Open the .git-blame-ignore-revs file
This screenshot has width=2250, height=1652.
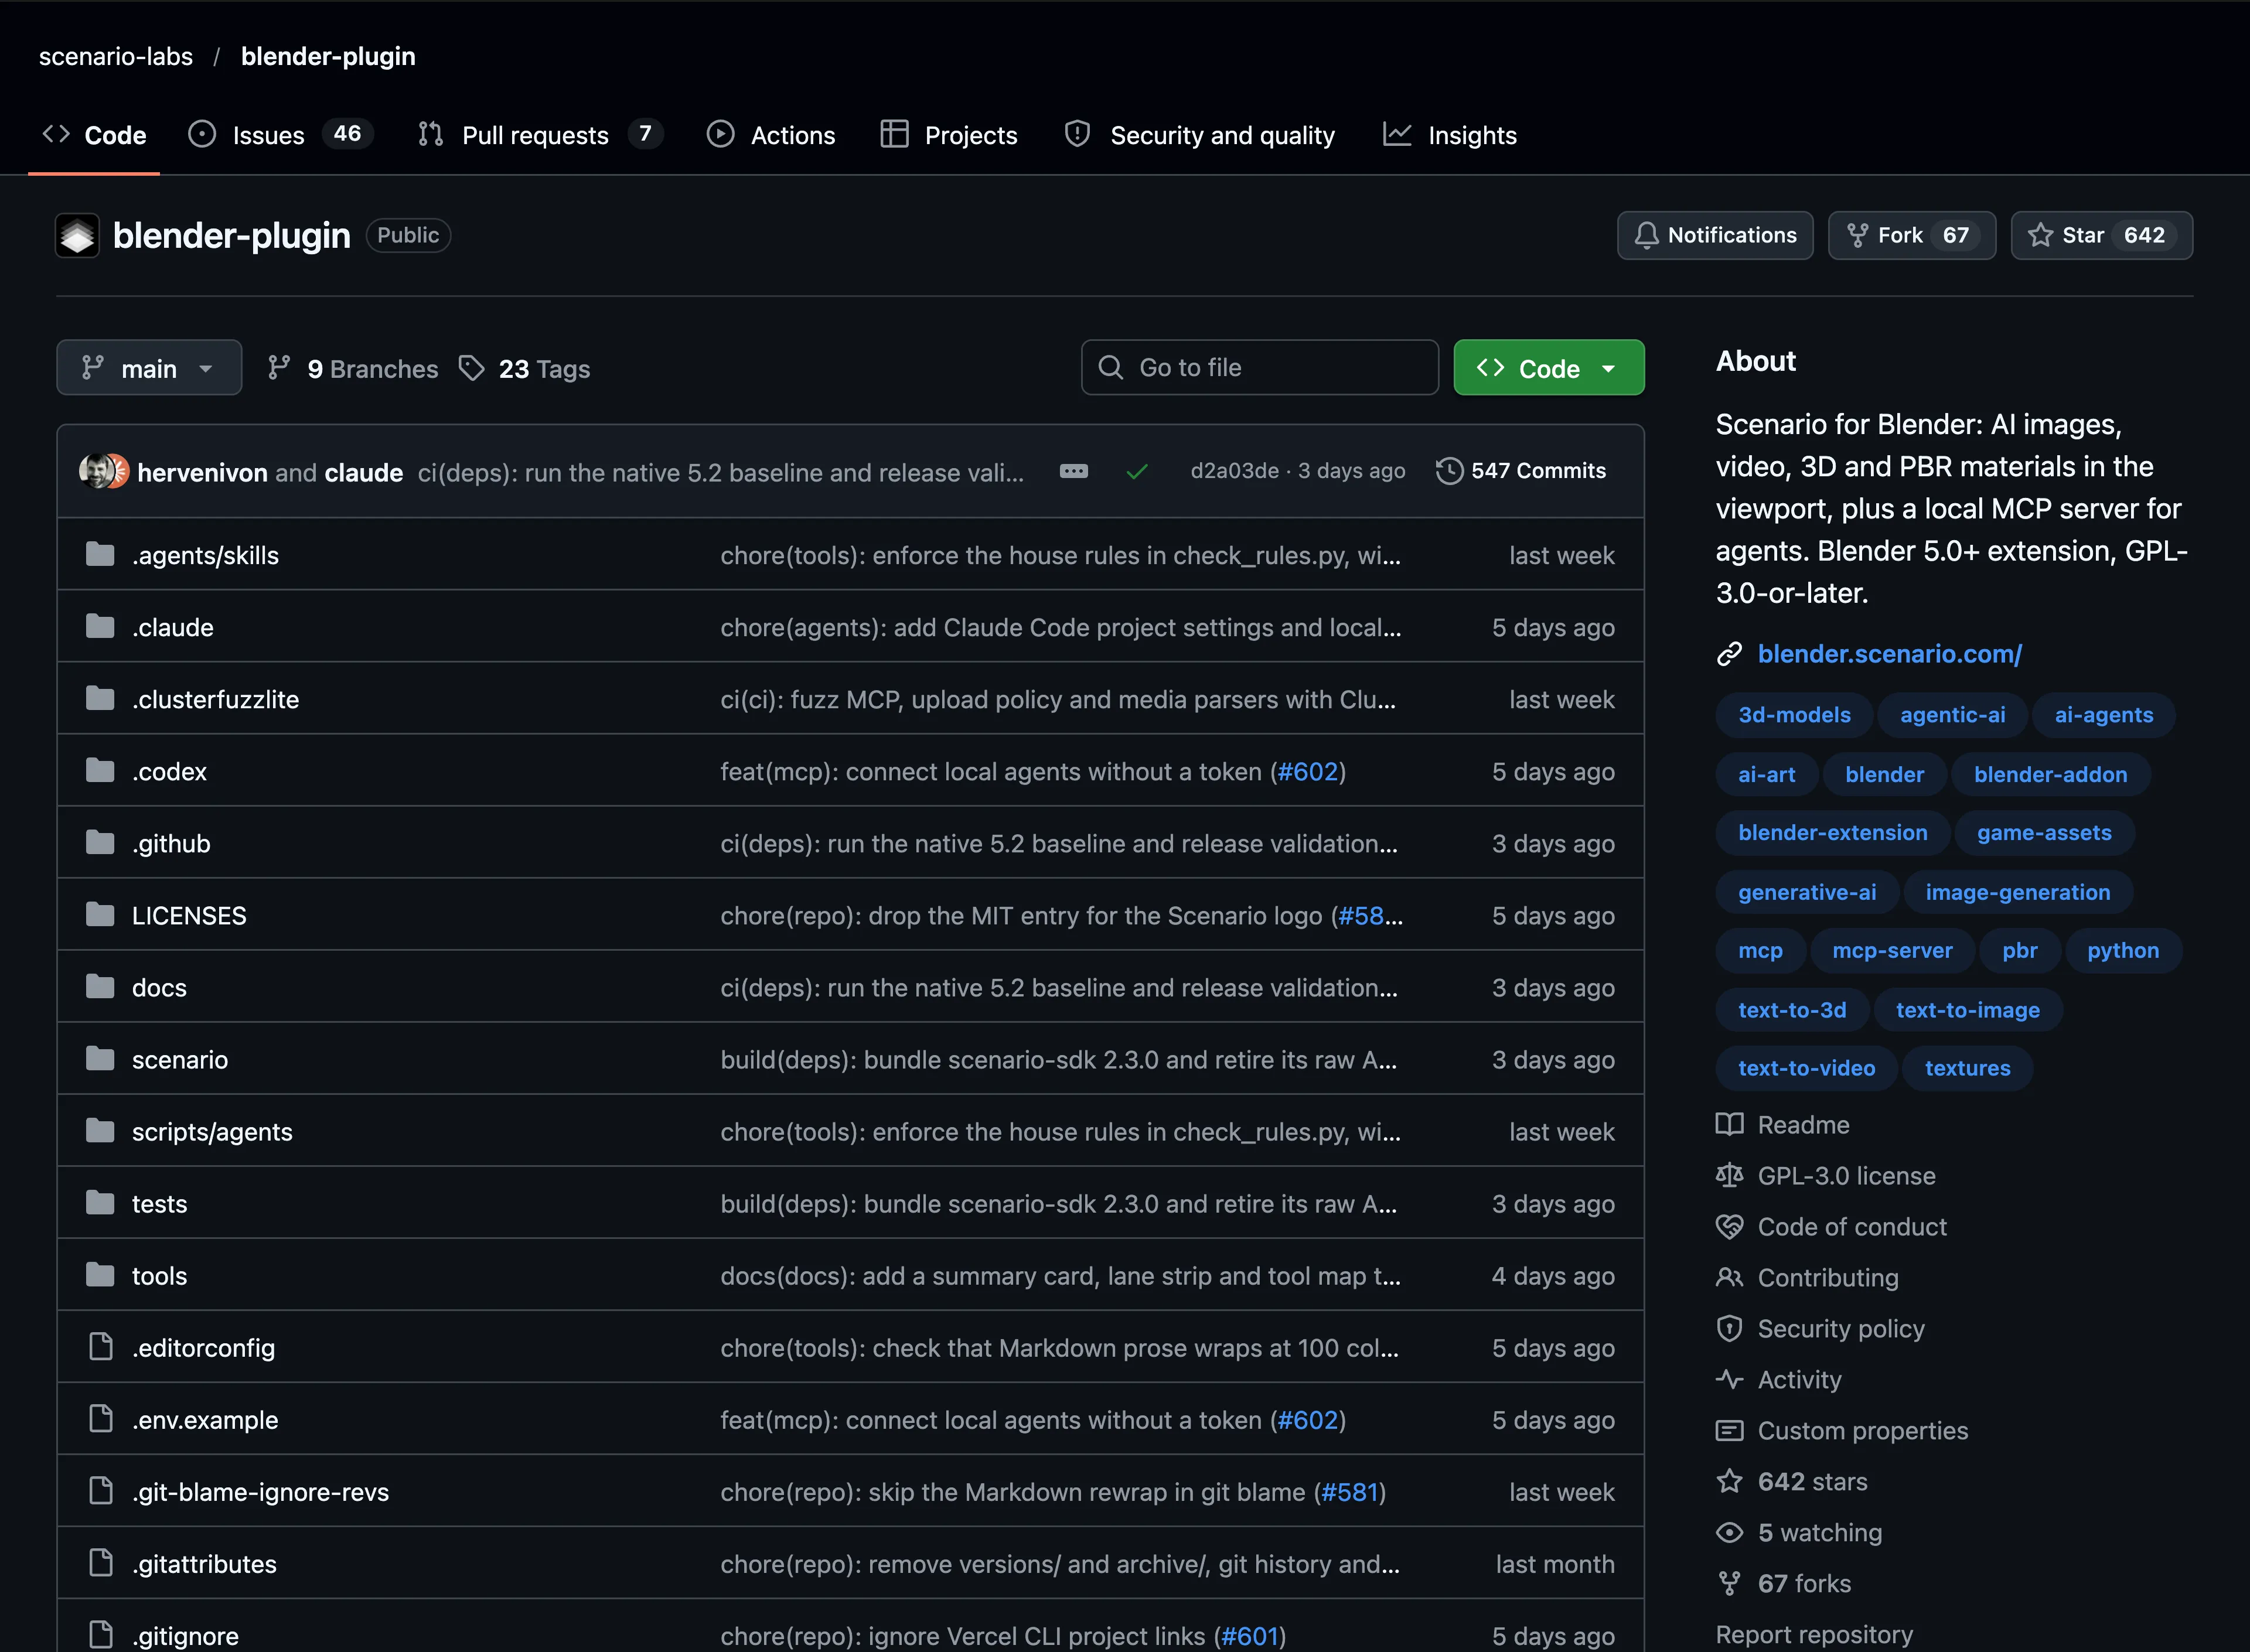pyautogui.click(x=260, y=1492)
